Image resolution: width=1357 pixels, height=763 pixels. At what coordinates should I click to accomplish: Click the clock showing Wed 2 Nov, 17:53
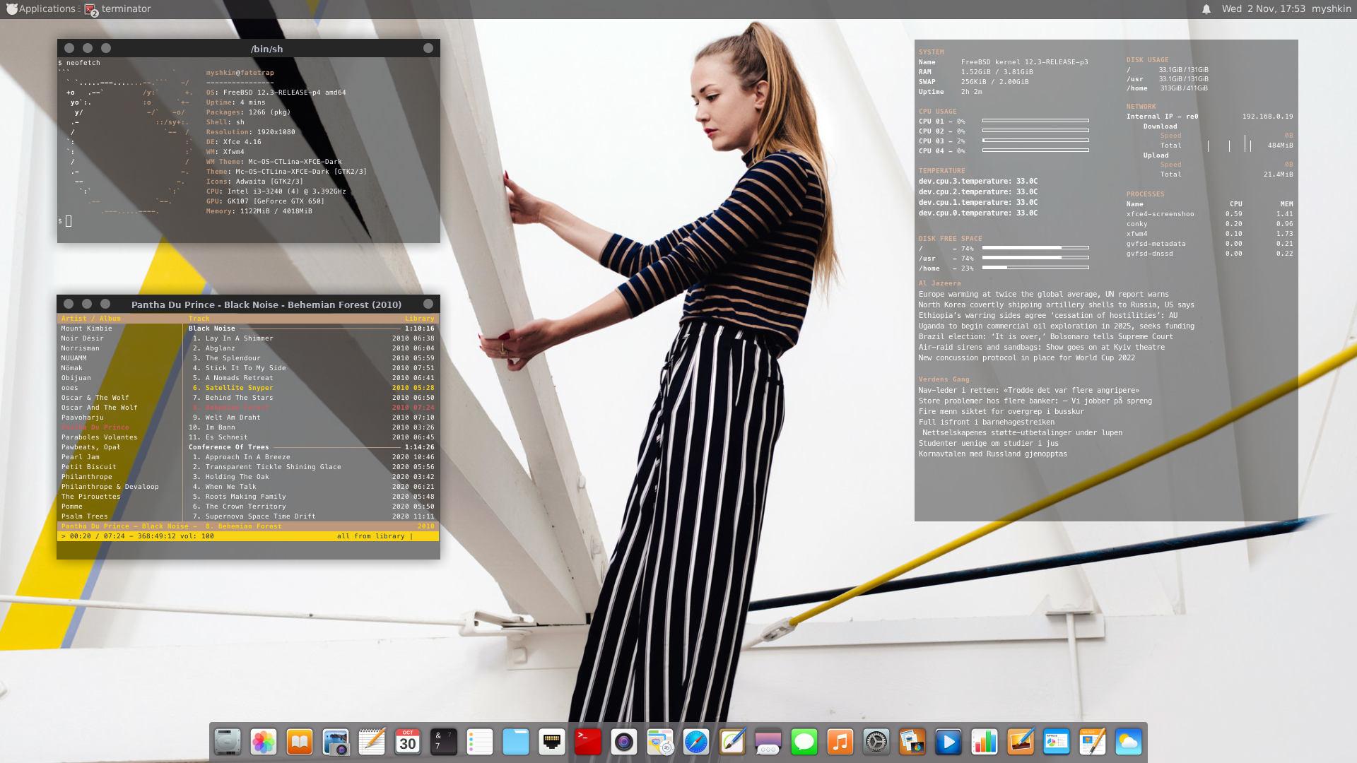click(1263, 9)
